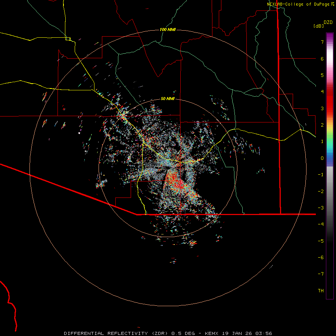Screen dimensions: 336x336
Task: Click the -6 value on the color scale
Action: (x=321, y=258)
